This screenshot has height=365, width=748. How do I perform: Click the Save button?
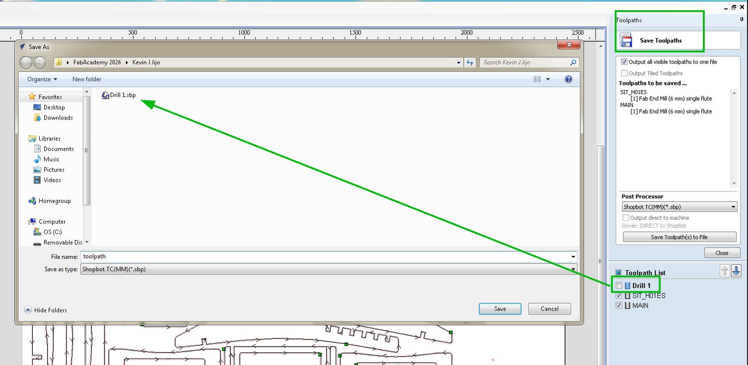500,309
